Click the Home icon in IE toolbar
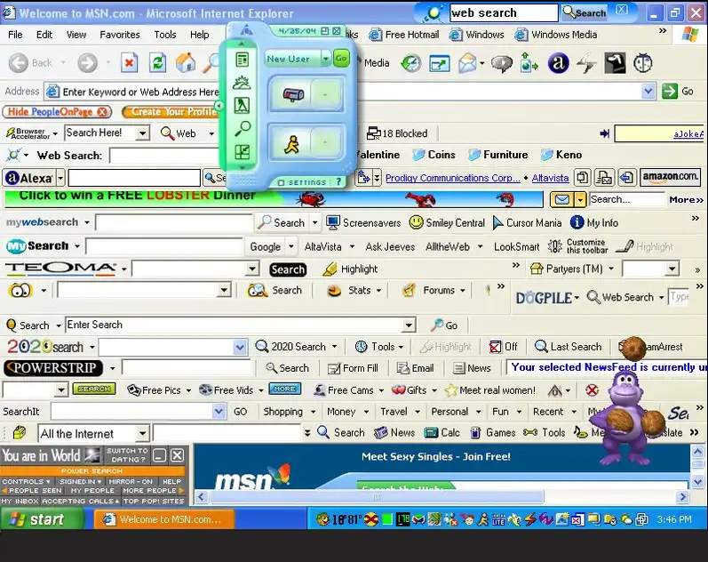The height and width of the screenshot is (562, 708). coord(186,63)
